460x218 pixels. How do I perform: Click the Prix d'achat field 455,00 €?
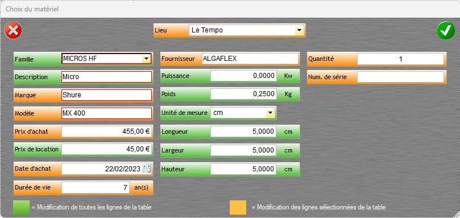pos(107,131)
